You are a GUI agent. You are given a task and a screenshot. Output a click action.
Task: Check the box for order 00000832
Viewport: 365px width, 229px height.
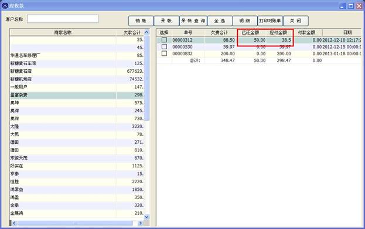point(164,53)
